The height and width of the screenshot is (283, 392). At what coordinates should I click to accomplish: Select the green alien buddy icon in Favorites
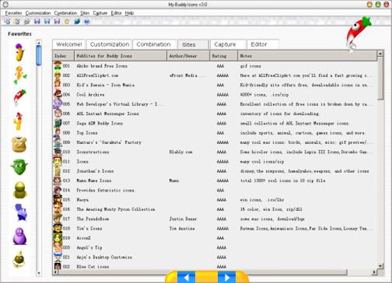pyautogui.click(x=20, y=167)
